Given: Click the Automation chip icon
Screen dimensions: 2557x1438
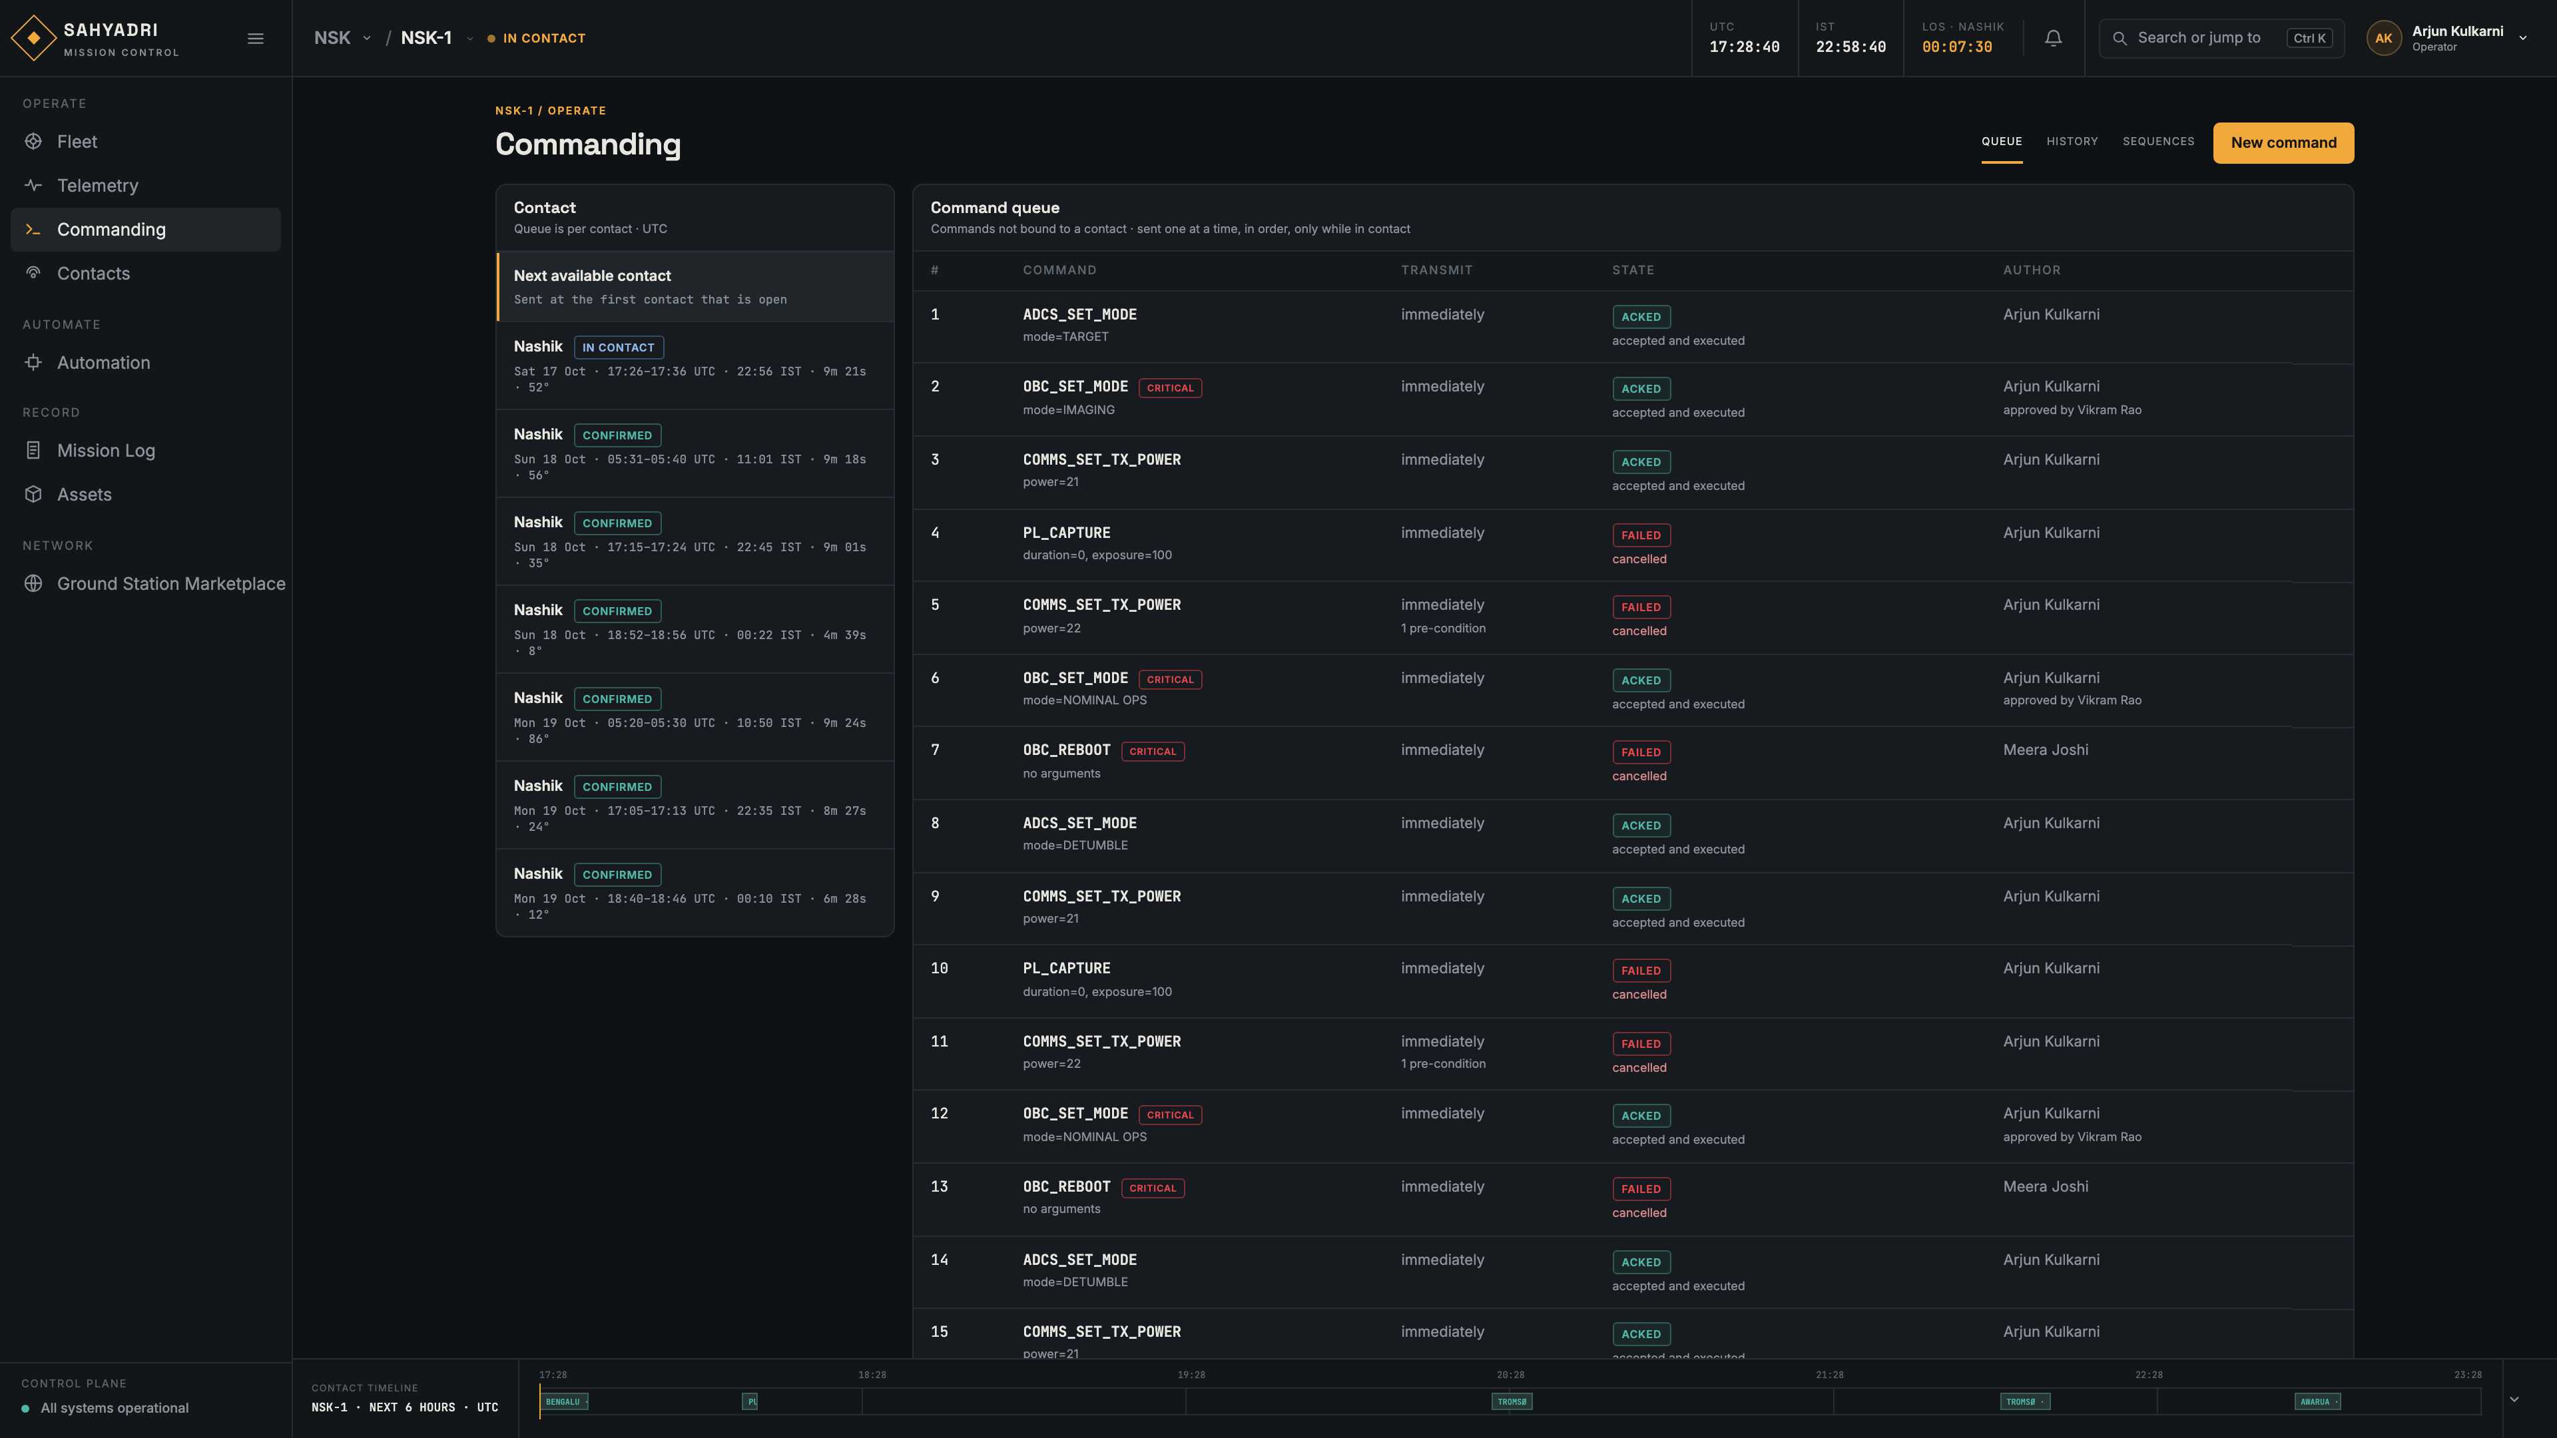Looking at the screenshot, I should click(34, 362).
